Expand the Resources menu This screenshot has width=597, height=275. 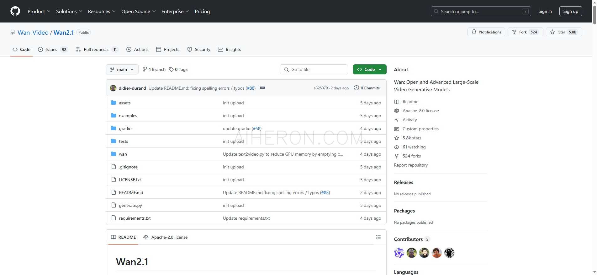(102, 11)
